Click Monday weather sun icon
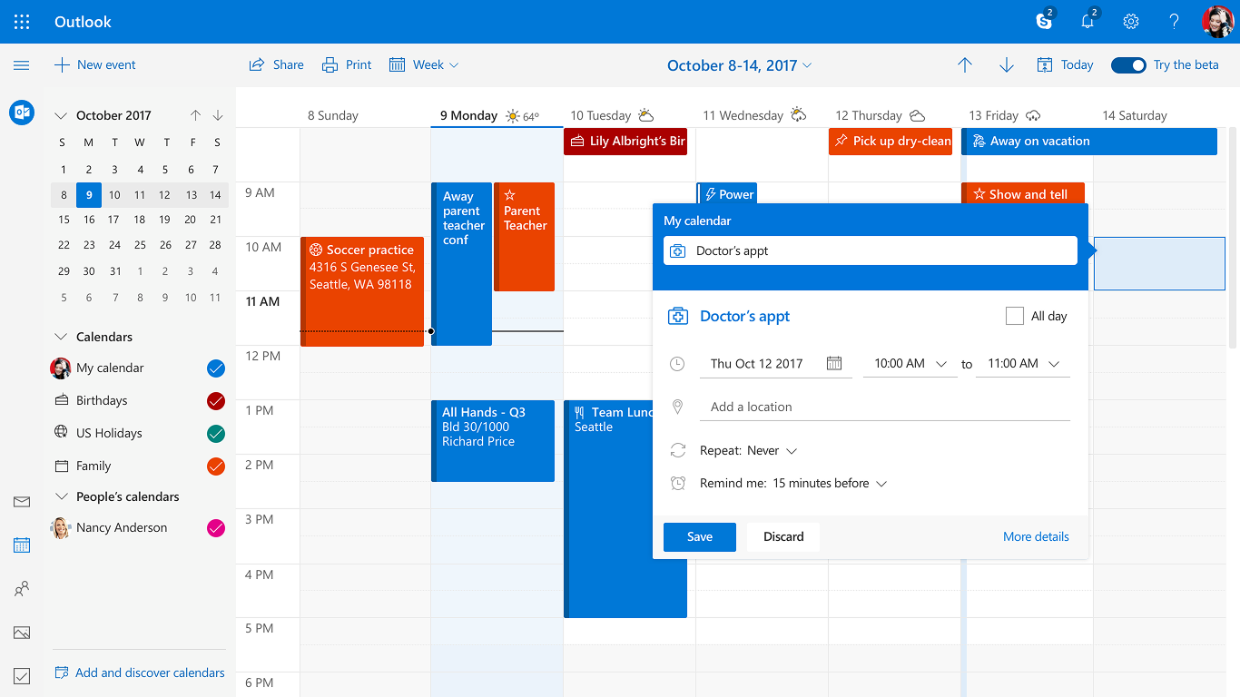Viewport: 1240px width, 697px height. click(x=513, y=115)
